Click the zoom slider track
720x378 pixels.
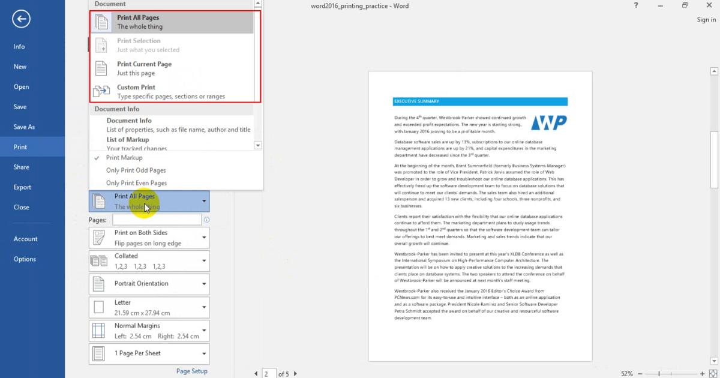672,373
